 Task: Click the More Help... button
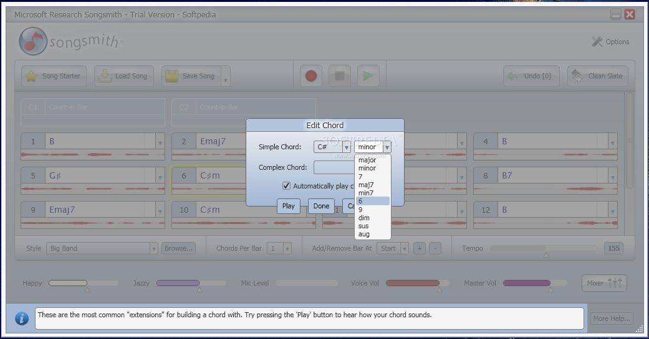(612, 318)
